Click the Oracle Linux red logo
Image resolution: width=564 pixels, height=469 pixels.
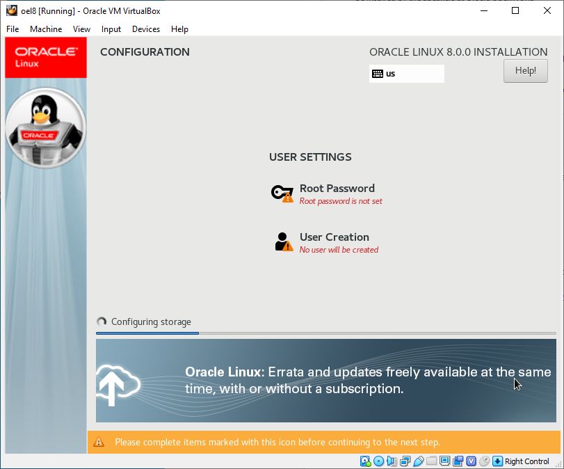46,57
